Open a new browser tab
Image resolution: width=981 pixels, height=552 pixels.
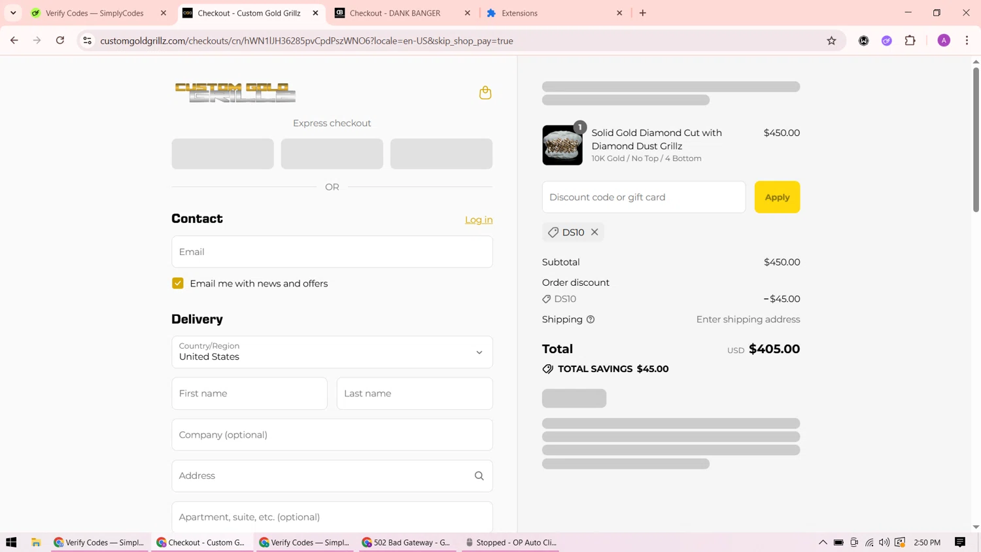click(643, 13)
